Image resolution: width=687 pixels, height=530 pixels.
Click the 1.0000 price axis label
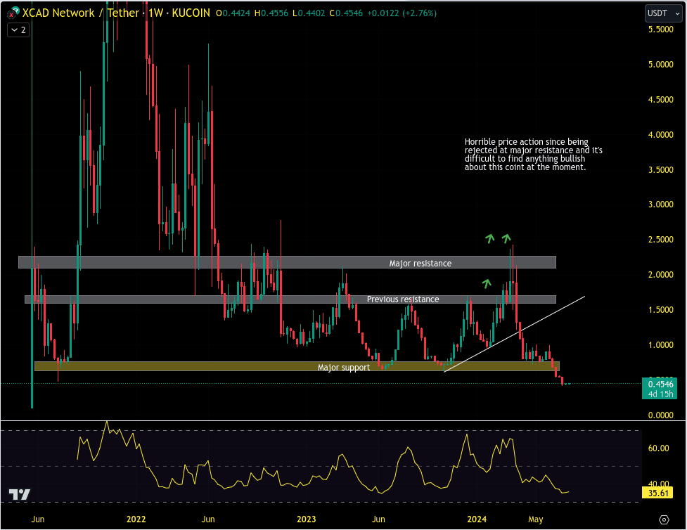661,344
